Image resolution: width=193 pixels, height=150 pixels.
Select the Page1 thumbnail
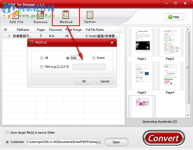(x=142, y=42)
